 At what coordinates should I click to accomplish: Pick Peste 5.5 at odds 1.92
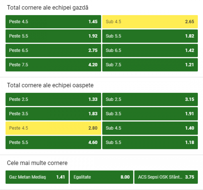point(53,36)
